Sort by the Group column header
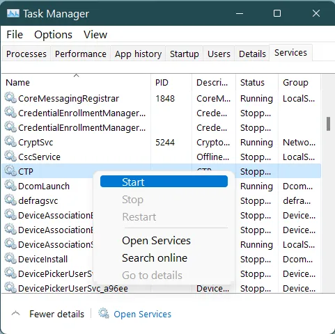 (x=299, y=82)
